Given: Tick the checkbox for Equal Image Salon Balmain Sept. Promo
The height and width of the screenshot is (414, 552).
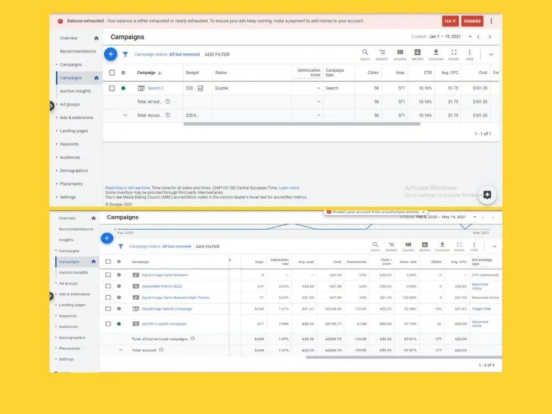Looking at the screenshot, I should point(108,298).
